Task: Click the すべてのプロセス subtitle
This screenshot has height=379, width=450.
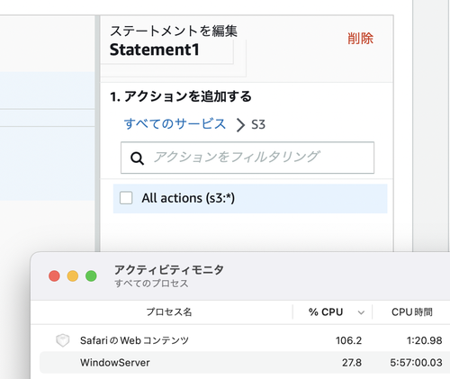Action: click(x=151, y=284)
